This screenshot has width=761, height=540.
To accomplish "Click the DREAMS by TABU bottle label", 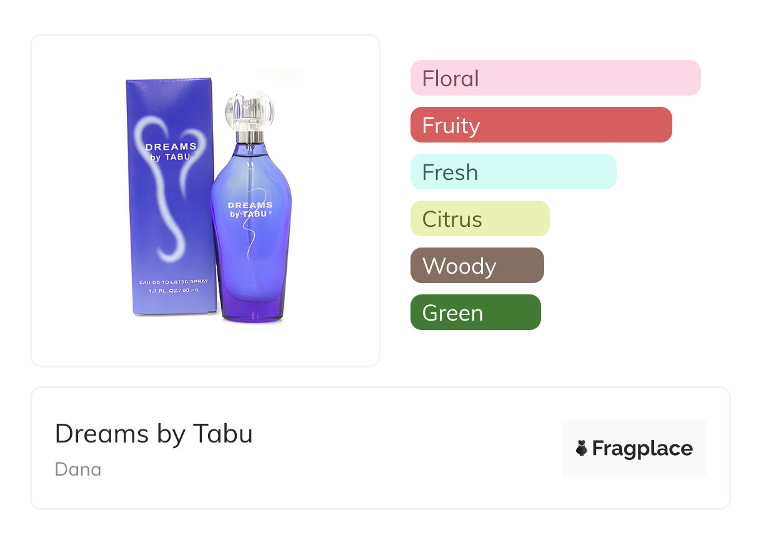I will point(250,209).
